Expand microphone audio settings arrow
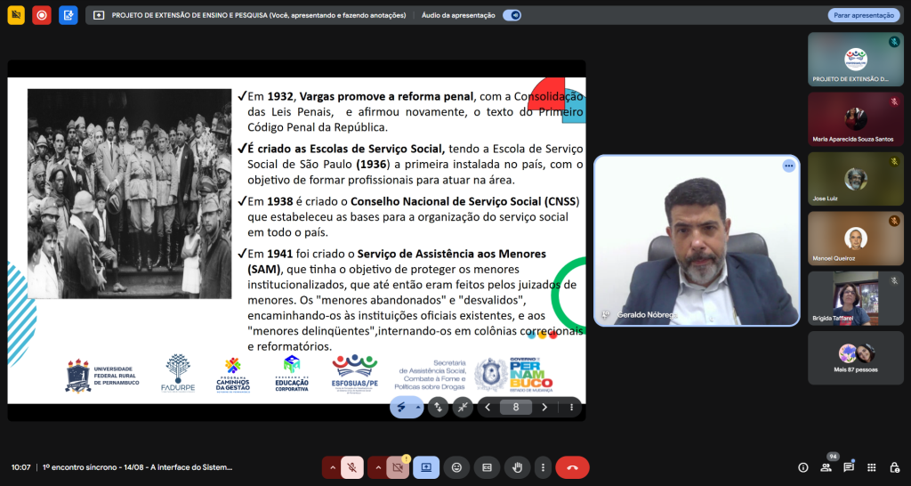 click(x=333, y=467)
